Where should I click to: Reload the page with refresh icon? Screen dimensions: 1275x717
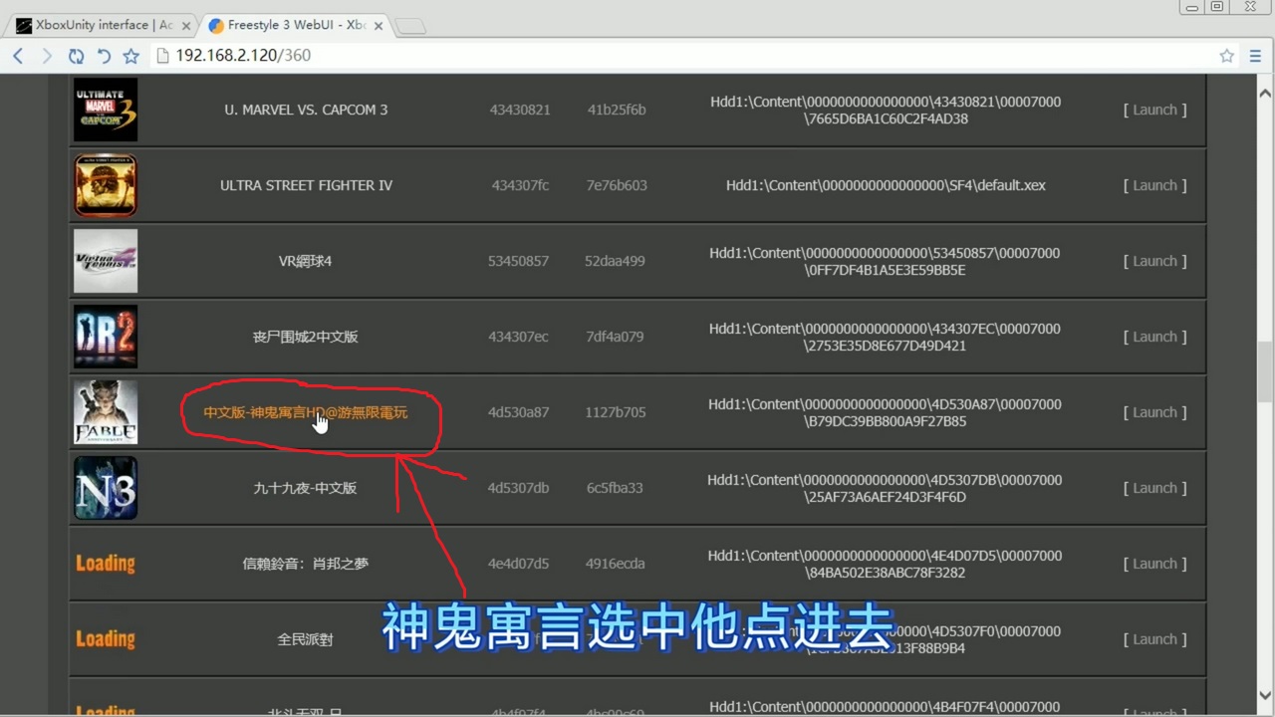pos(76,56)
